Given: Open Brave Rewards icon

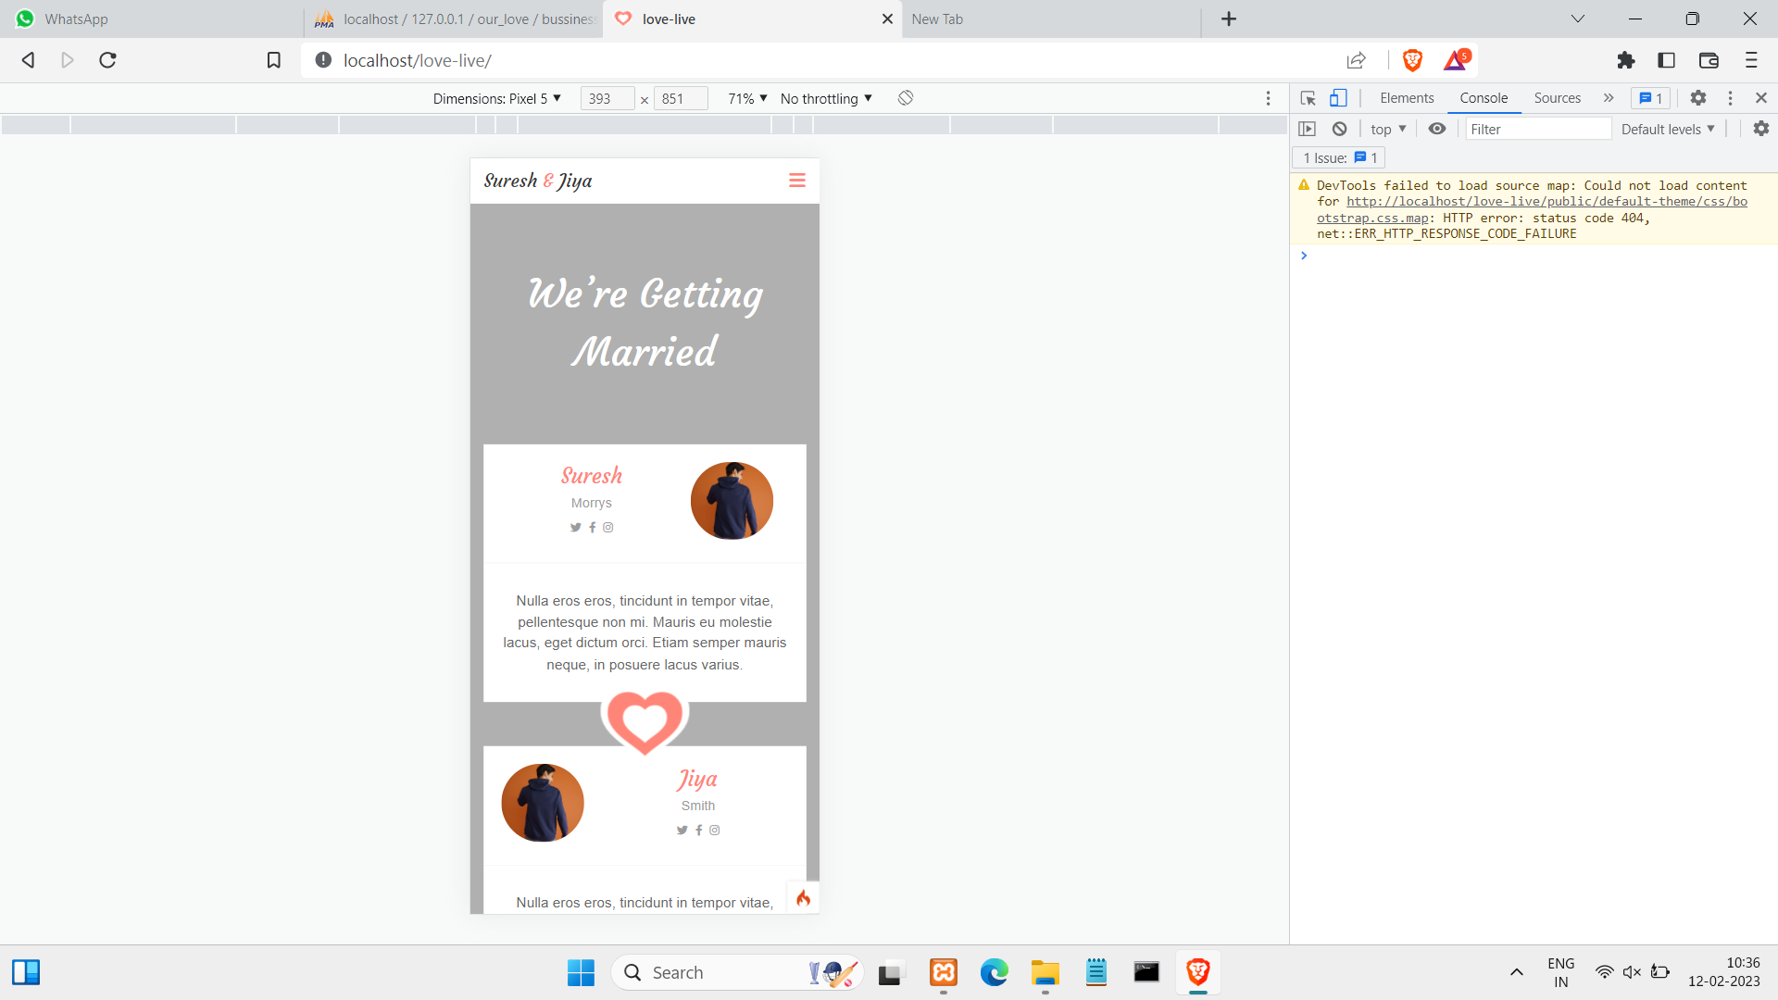Looking at the screenshot, I should 1456,60.
